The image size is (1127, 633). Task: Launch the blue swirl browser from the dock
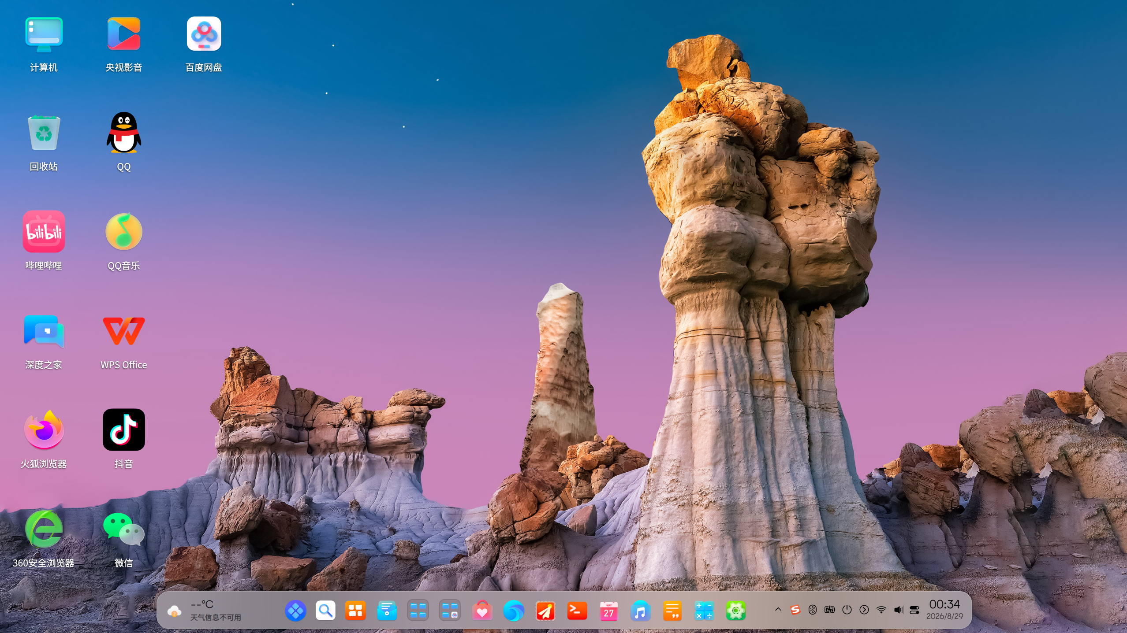pyautogui.click(x=514, y=611)
